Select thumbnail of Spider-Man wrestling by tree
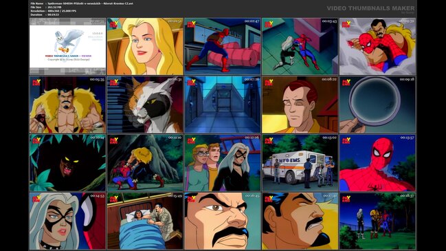The image size is (446, 251). (x=145, y=163)
